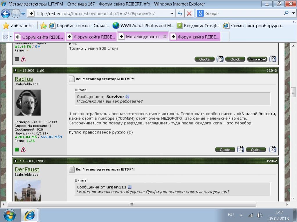The width and height of the screenshot is (297, 222).
Task: Open the search provider dropdown arrow
Action: click(x=294, y=13)
